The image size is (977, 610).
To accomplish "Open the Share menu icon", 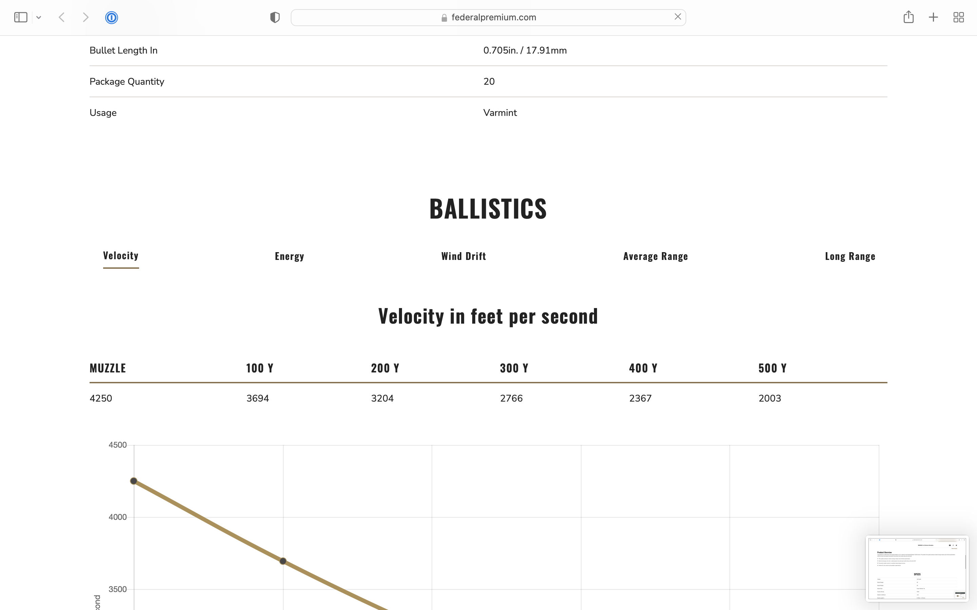I will [x=908, y=17].
